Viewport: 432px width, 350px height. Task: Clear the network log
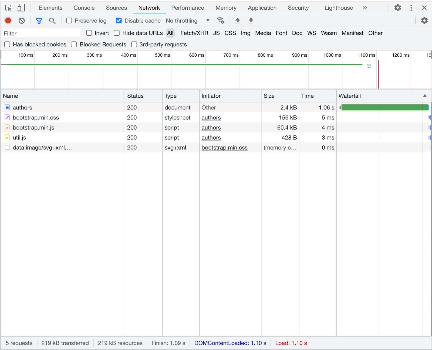click(x=22, y=20)
